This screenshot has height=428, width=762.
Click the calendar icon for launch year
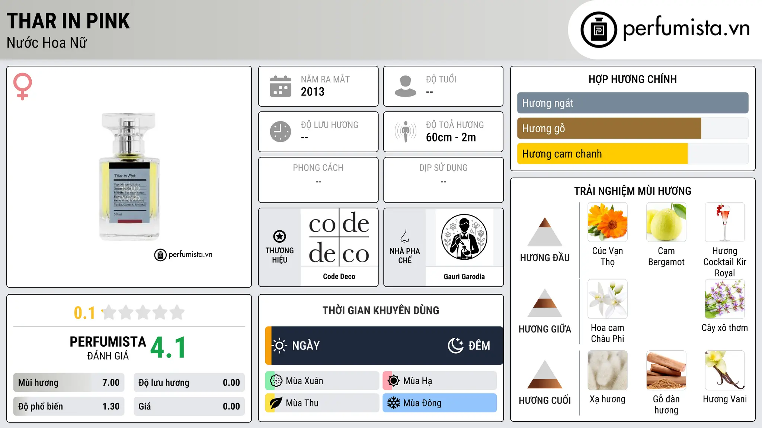click(x=281, y=86)
